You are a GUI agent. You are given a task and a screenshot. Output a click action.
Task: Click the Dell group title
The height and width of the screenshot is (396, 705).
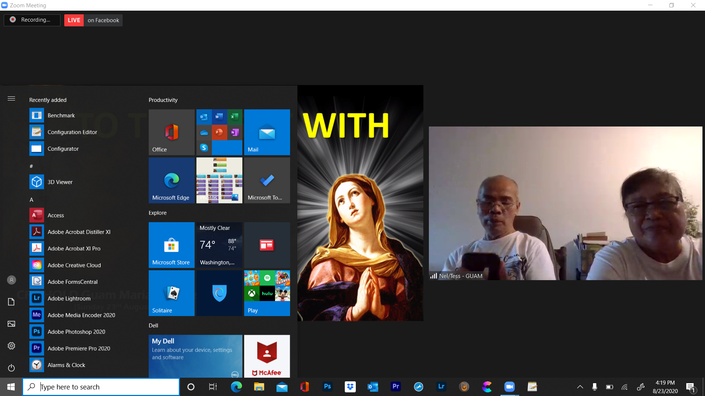click(x=153, y=326)
